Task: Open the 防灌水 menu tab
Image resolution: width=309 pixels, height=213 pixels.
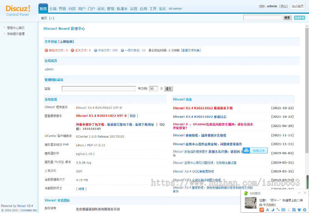Action: point(122,9)
